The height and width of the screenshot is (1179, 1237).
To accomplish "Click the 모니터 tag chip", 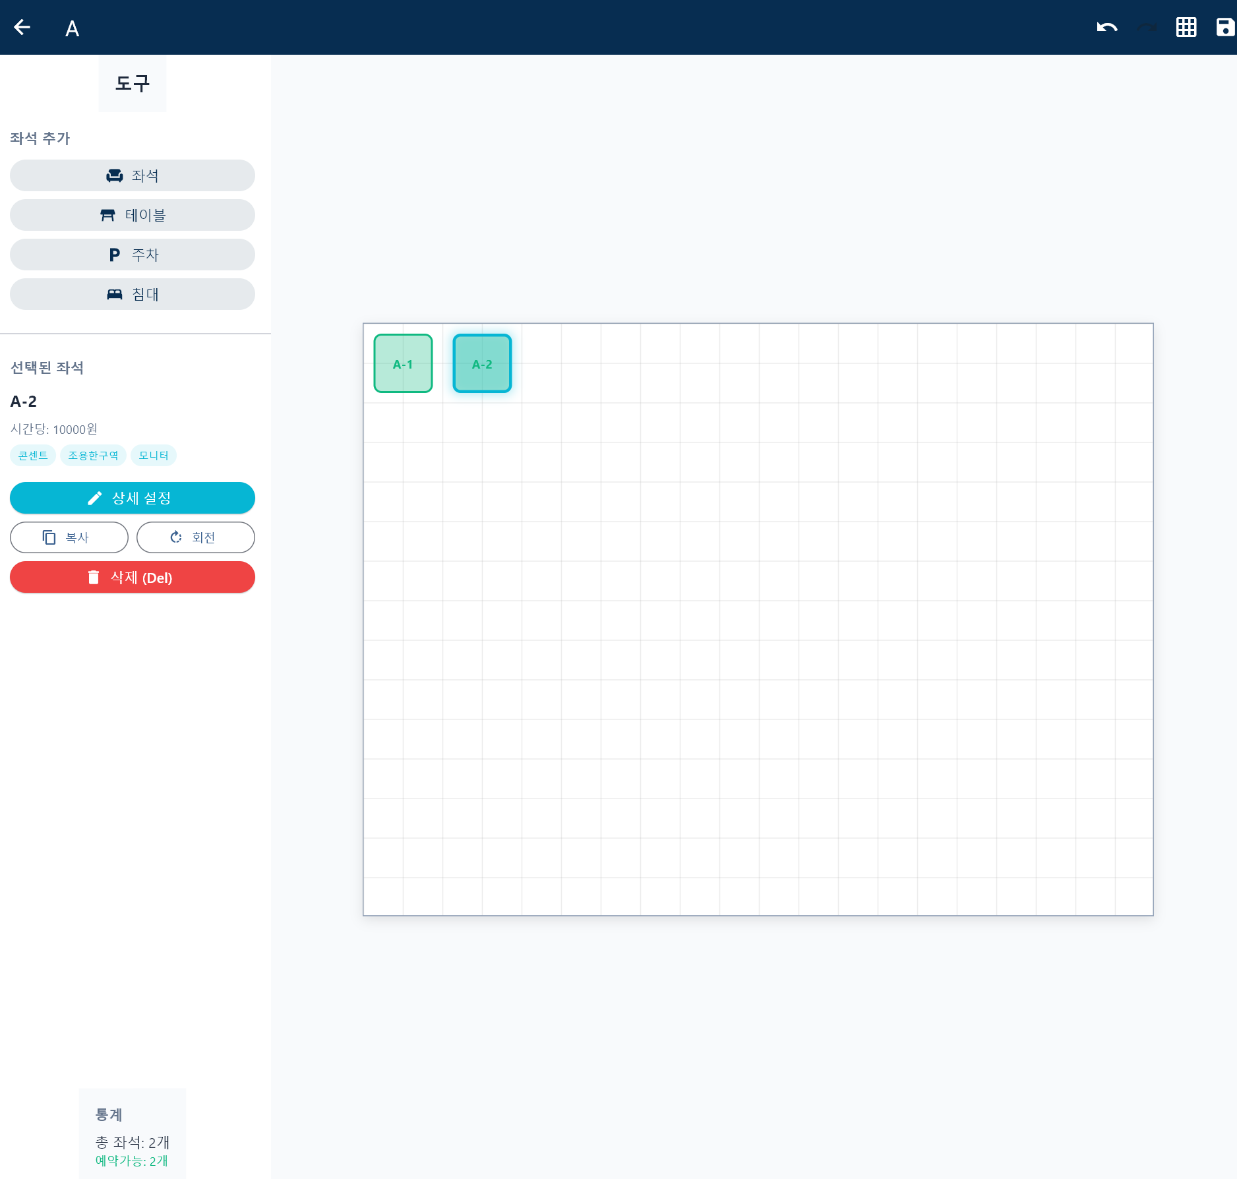I will coord(154,456).
